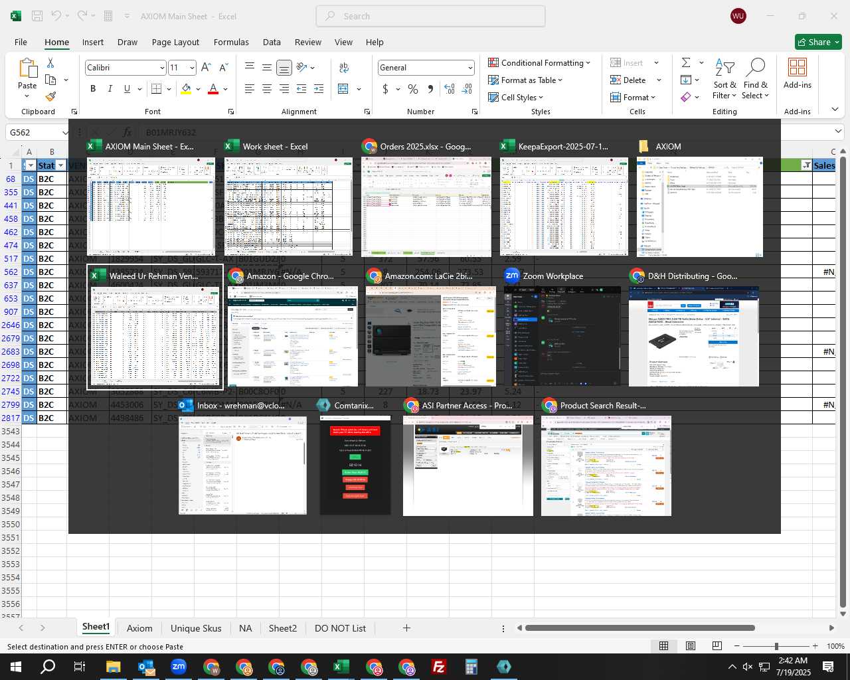Align text to the left
Viewport: 850px width, 680px height.
[249, 89]
